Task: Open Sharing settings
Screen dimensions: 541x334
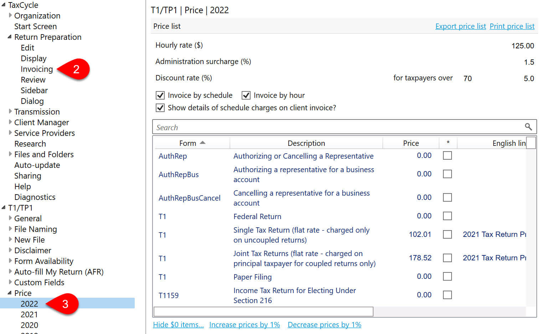Action: click(27, 176)
